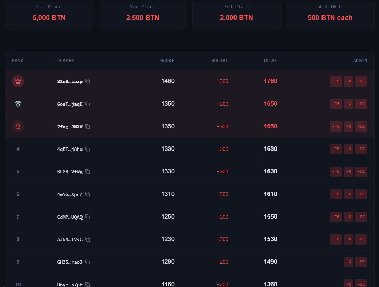Remove X bonus for 4qBT…j8hu
The width and height of the screenshot is (379, 287).
(349, 149)
